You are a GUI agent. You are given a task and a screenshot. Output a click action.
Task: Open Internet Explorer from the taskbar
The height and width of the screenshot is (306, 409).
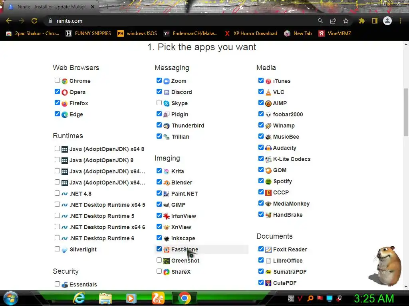point(79,298)
